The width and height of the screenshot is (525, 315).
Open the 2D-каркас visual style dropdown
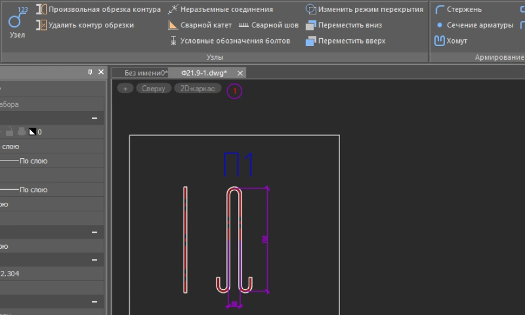point(197,88)
